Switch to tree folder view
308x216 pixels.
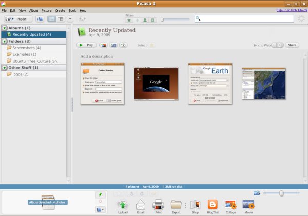click(x=61, y=19)
